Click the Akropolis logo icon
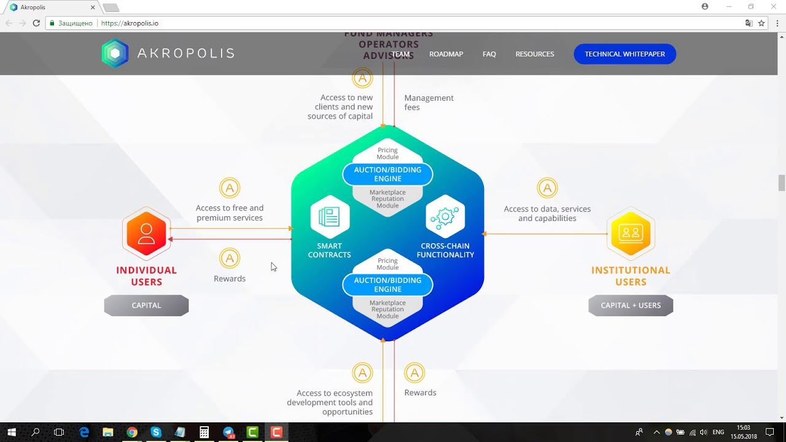 (115, 53)
